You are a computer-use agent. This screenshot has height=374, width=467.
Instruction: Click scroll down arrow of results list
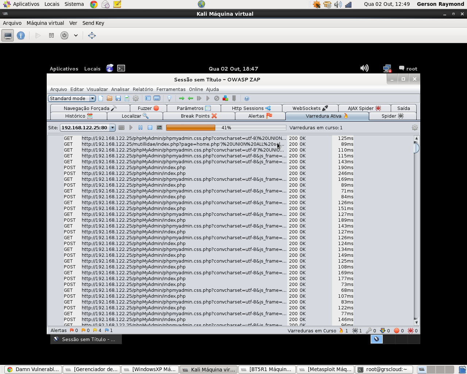[416, 323]
